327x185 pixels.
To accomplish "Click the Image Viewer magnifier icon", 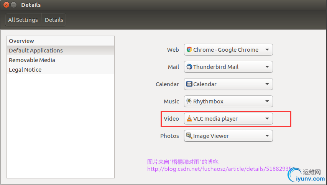I will [x=189, y=136].
